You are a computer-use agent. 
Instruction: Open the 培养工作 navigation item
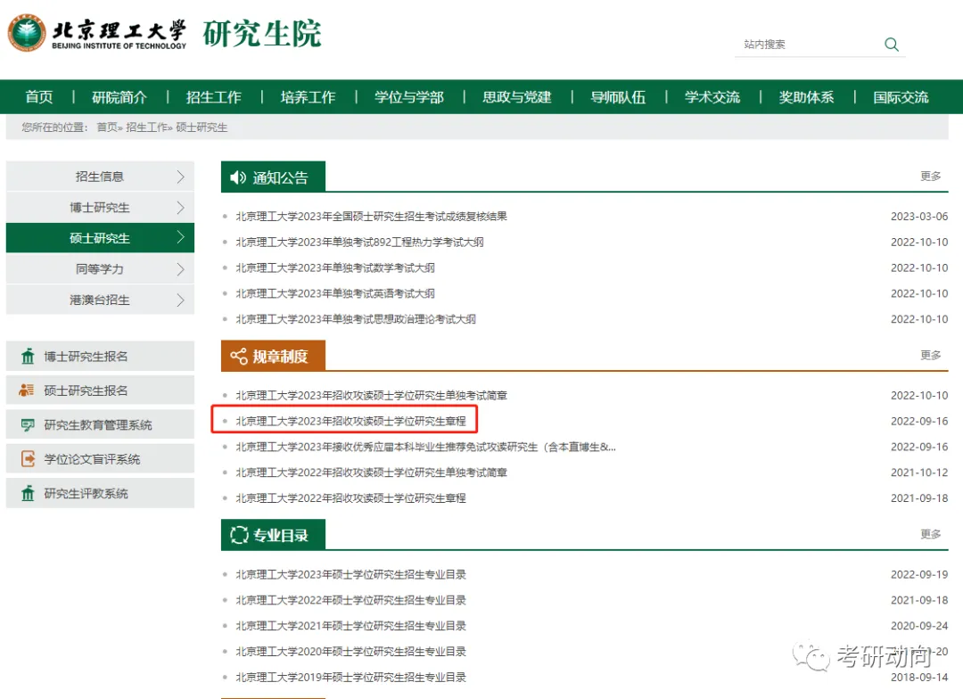(308, 97)
